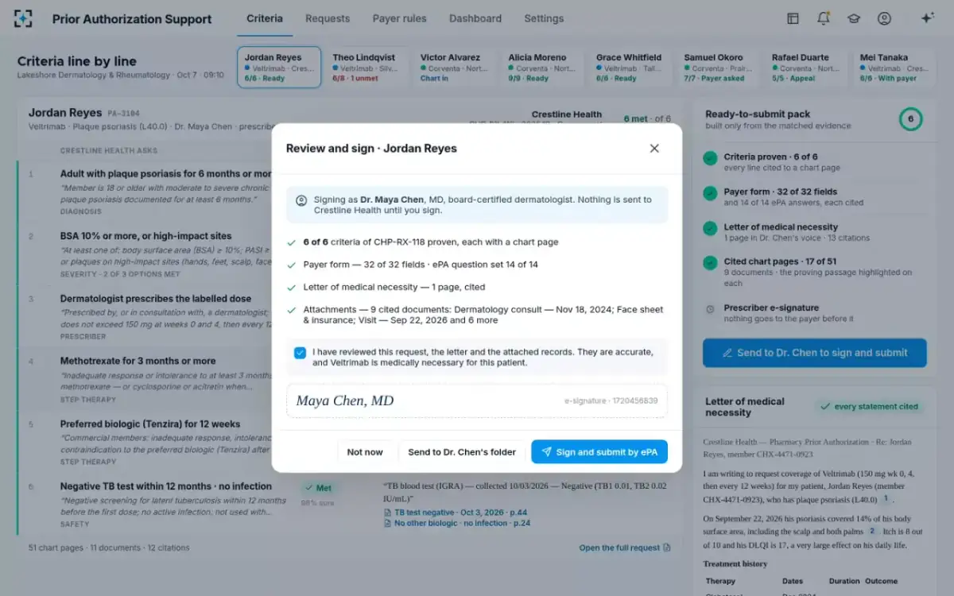Click citation badge 1 in the letter
Image resolution: width=954 pixels, height=596 pixels.
coord(885,499)
